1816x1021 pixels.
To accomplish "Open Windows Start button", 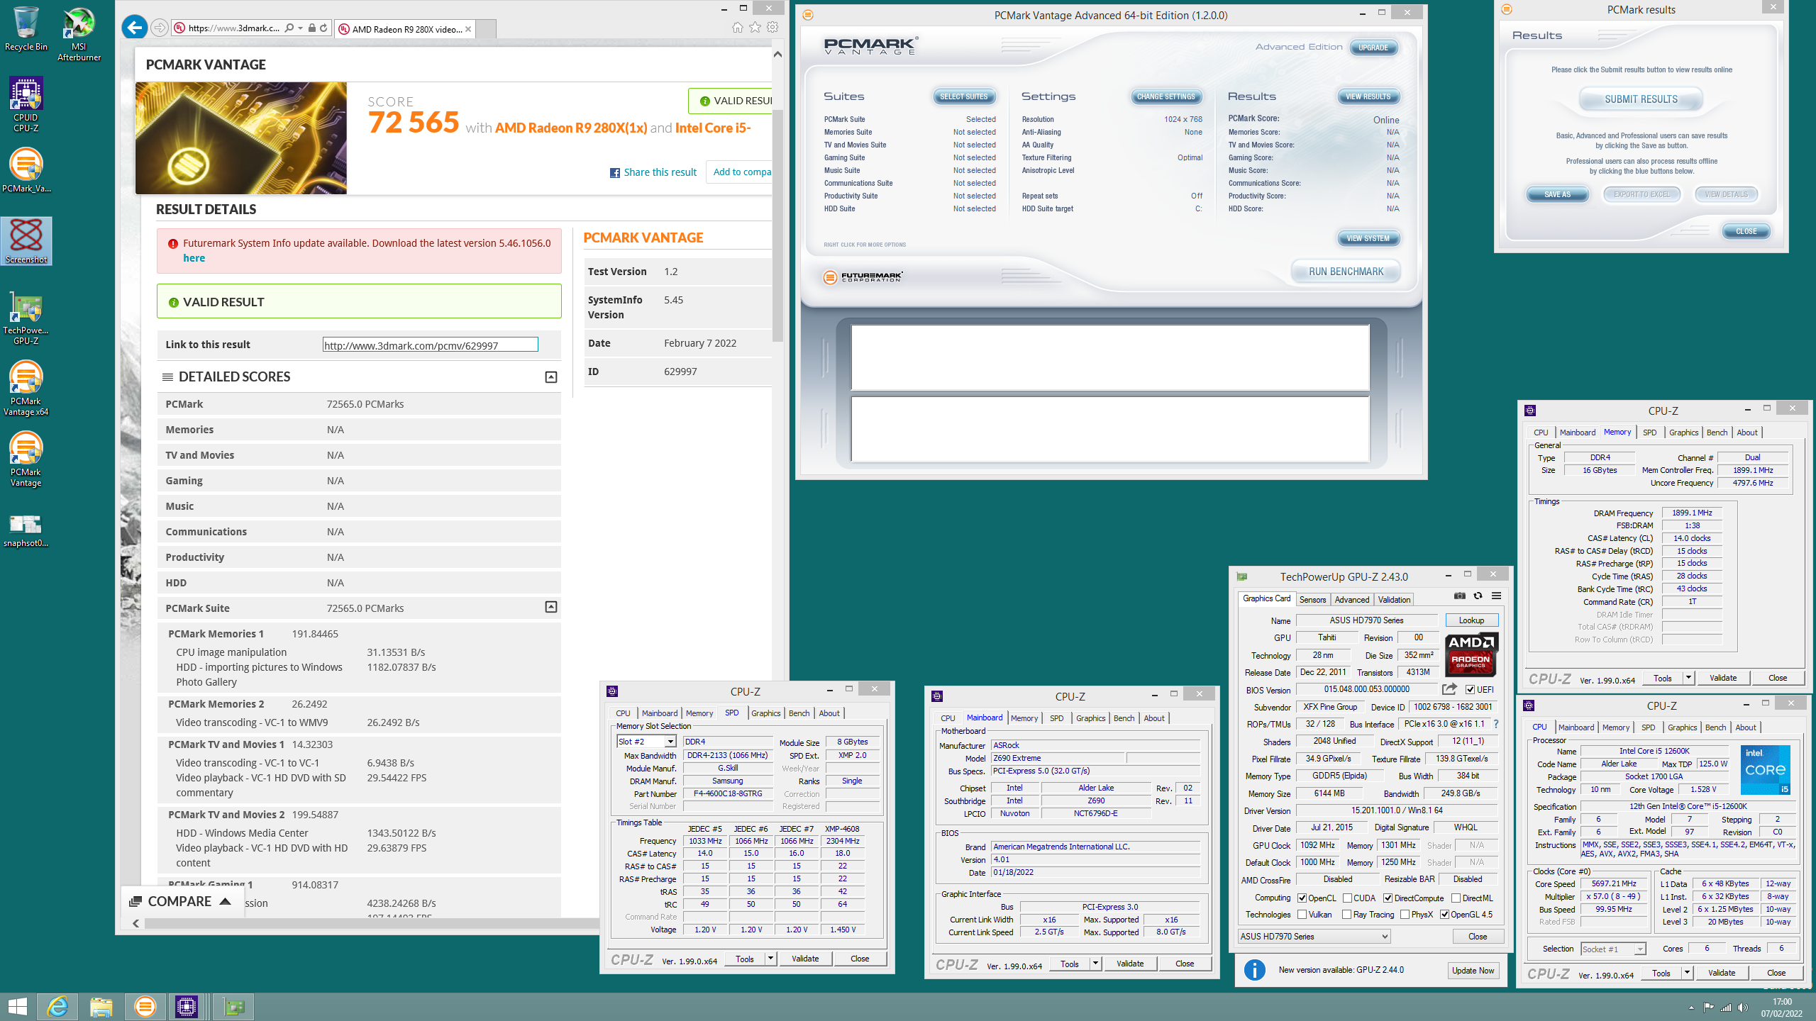I will [17, 1006].
